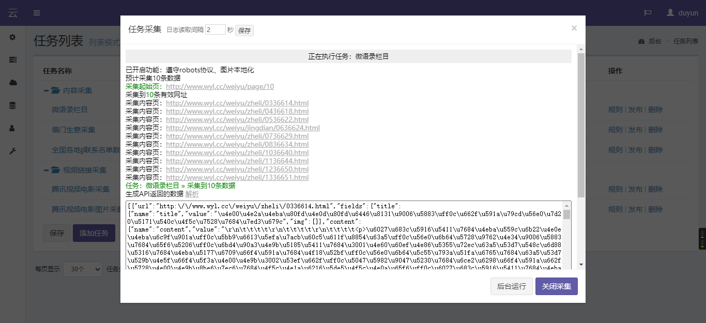Image resolution: width=706 pixels, height=323 pixels.
Task: Click the 关闭采集 button
Action: (x=556, y=286)
